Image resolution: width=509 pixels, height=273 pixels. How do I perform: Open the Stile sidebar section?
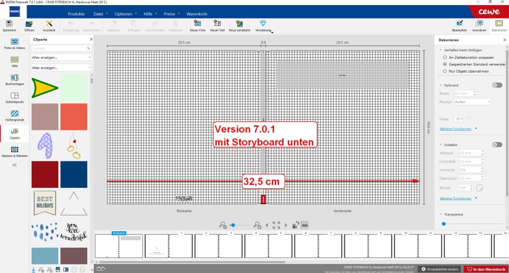(15, 61)
